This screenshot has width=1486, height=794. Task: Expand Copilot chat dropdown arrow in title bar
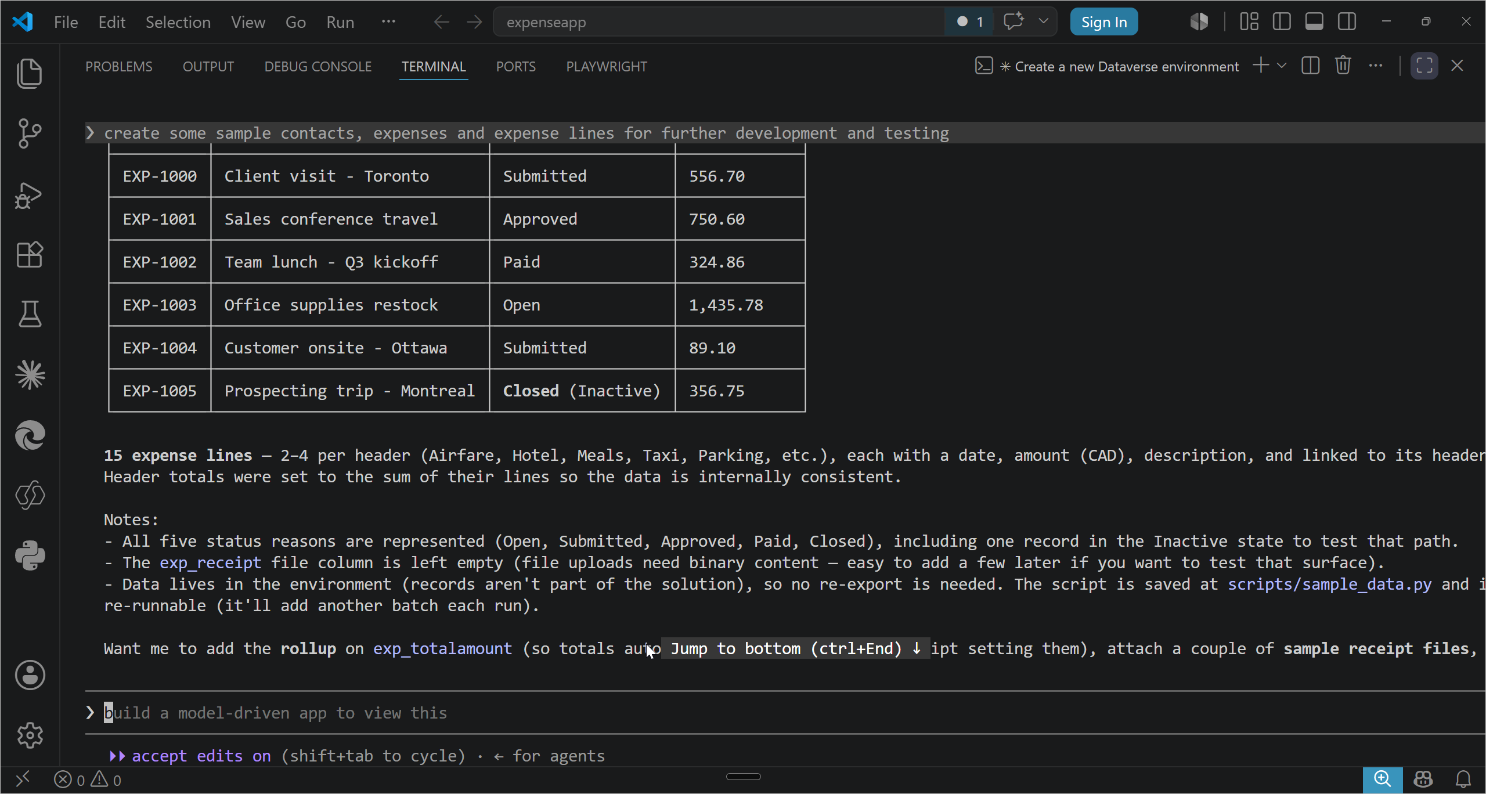point(1043,21)
